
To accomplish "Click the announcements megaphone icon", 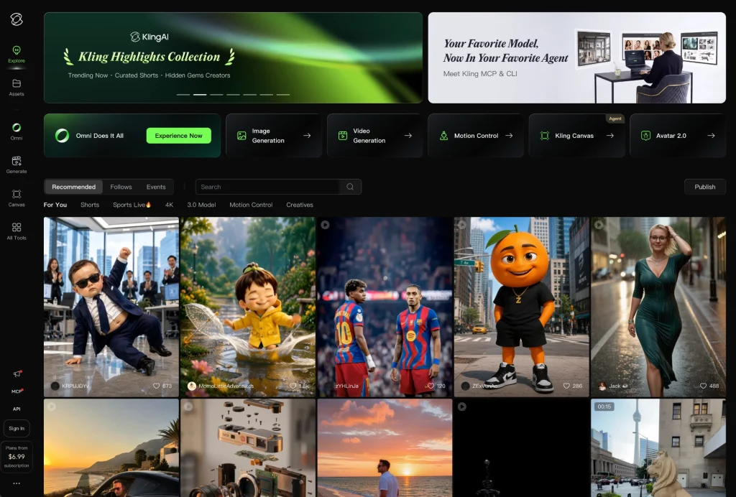I will [x=17, y=373].
